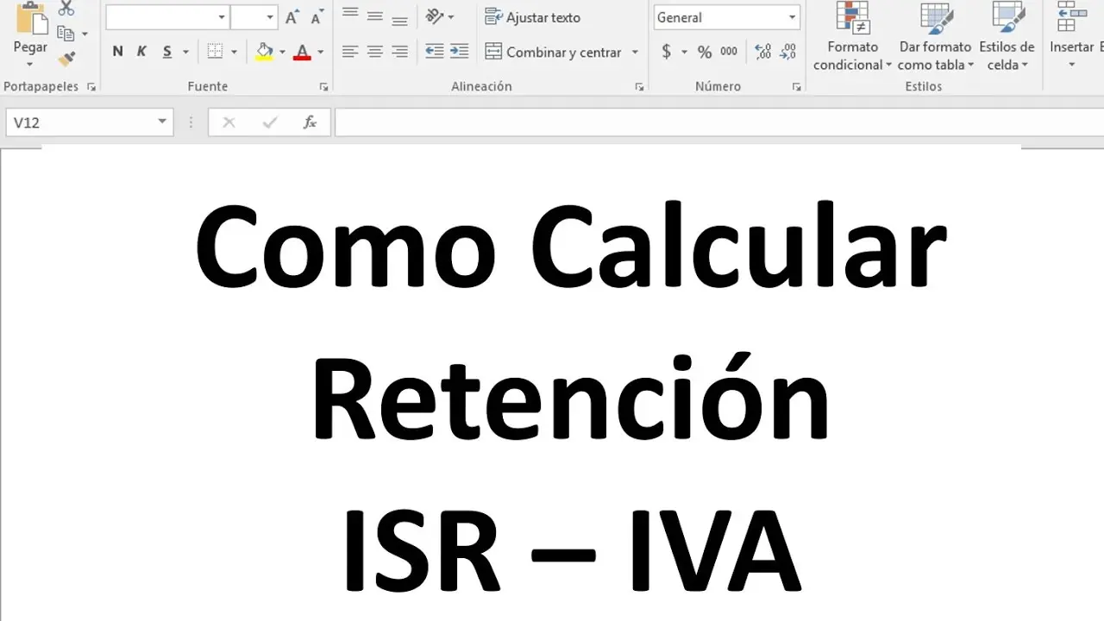Open the orientation dropdown arrow
The width and height of the screenshot is (1104, 621).
tap(451, 17)
